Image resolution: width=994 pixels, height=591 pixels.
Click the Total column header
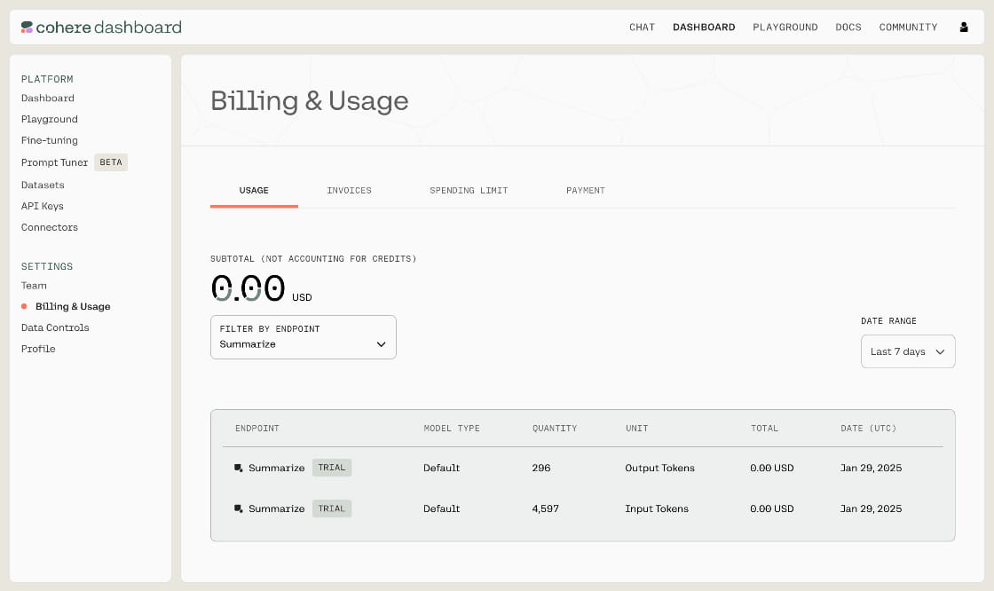tap(764, 428)
